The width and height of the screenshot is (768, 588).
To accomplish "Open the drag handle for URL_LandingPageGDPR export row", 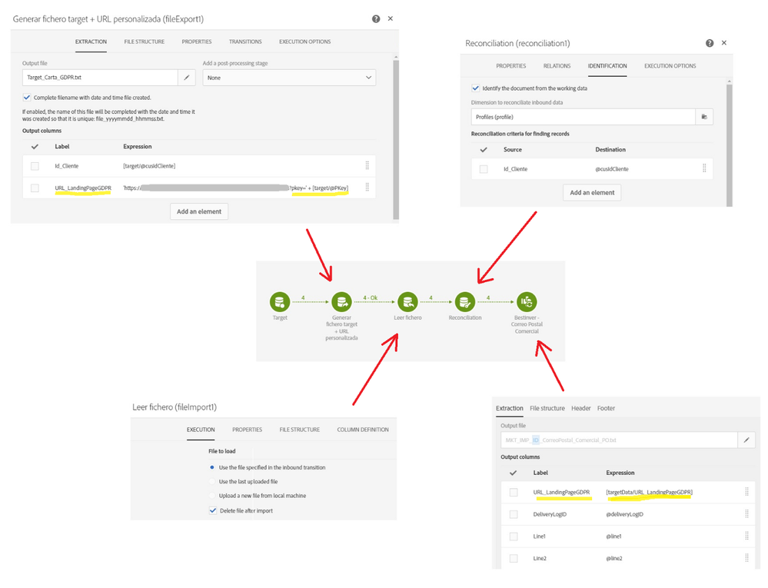I will tap(367, 187).
